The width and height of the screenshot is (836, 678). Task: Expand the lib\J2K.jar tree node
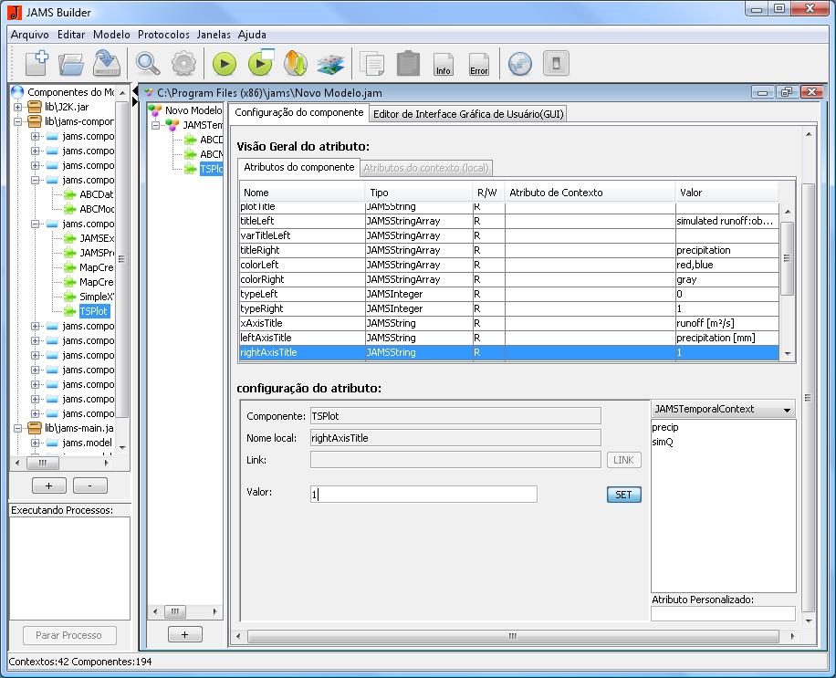18,107
